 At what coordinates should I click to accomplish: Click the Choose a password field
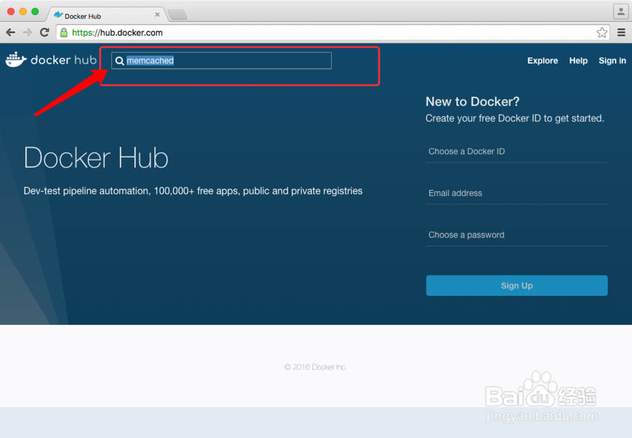point(517,235)
